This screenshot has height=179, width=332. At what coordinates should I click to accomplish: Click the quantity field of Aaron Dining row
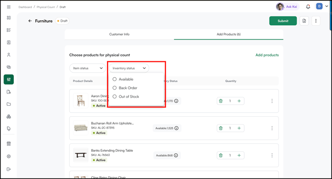coord(230,101)
